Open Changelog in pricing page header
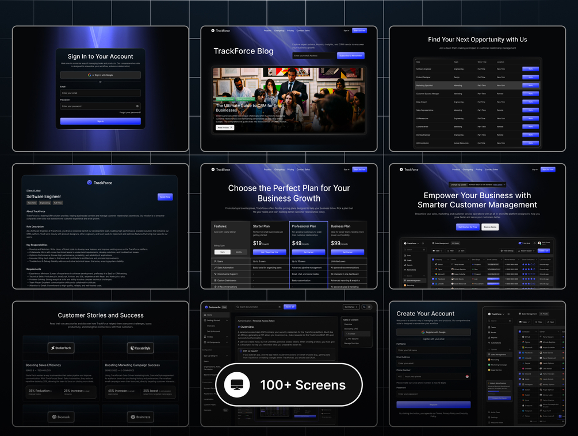 click(x=280, y=169)
